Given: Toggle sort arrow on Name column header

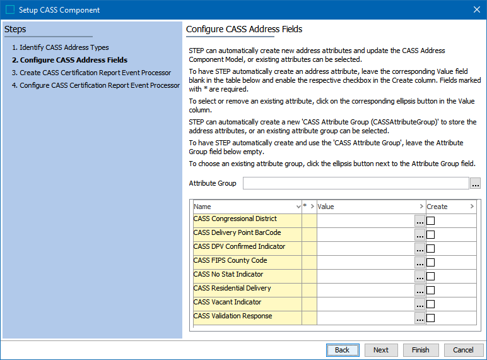Looking at the screenshot, I should coord(298,207).
